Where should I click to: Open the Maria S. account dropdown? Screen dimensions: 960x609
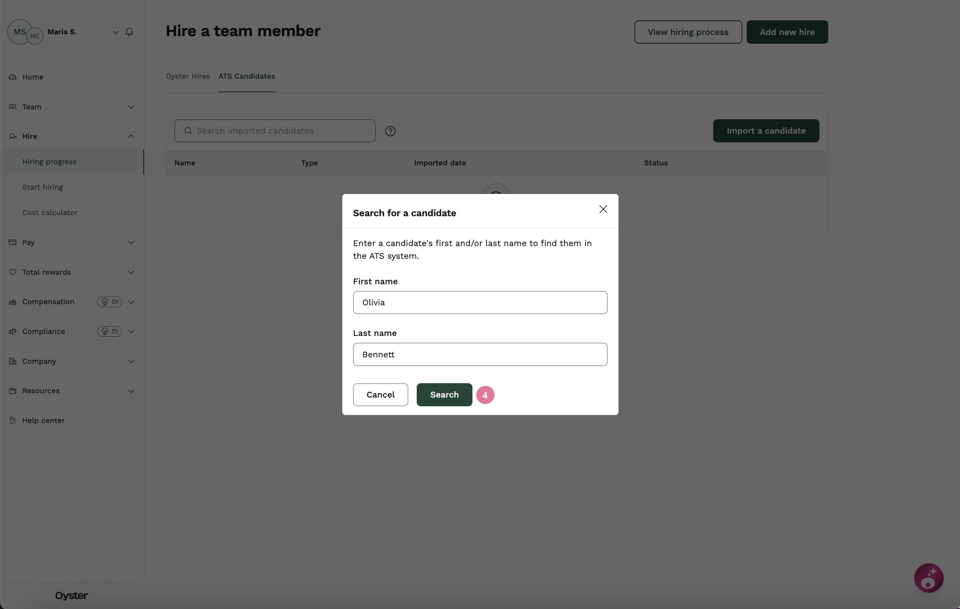pyautogui.click(x=115, y=32)
